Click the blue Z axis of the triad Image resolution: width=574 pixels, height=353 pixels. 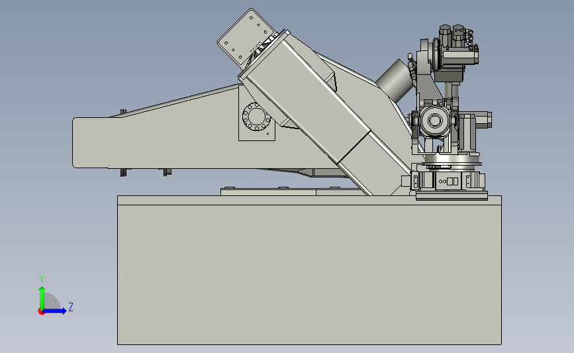(54, 311)
